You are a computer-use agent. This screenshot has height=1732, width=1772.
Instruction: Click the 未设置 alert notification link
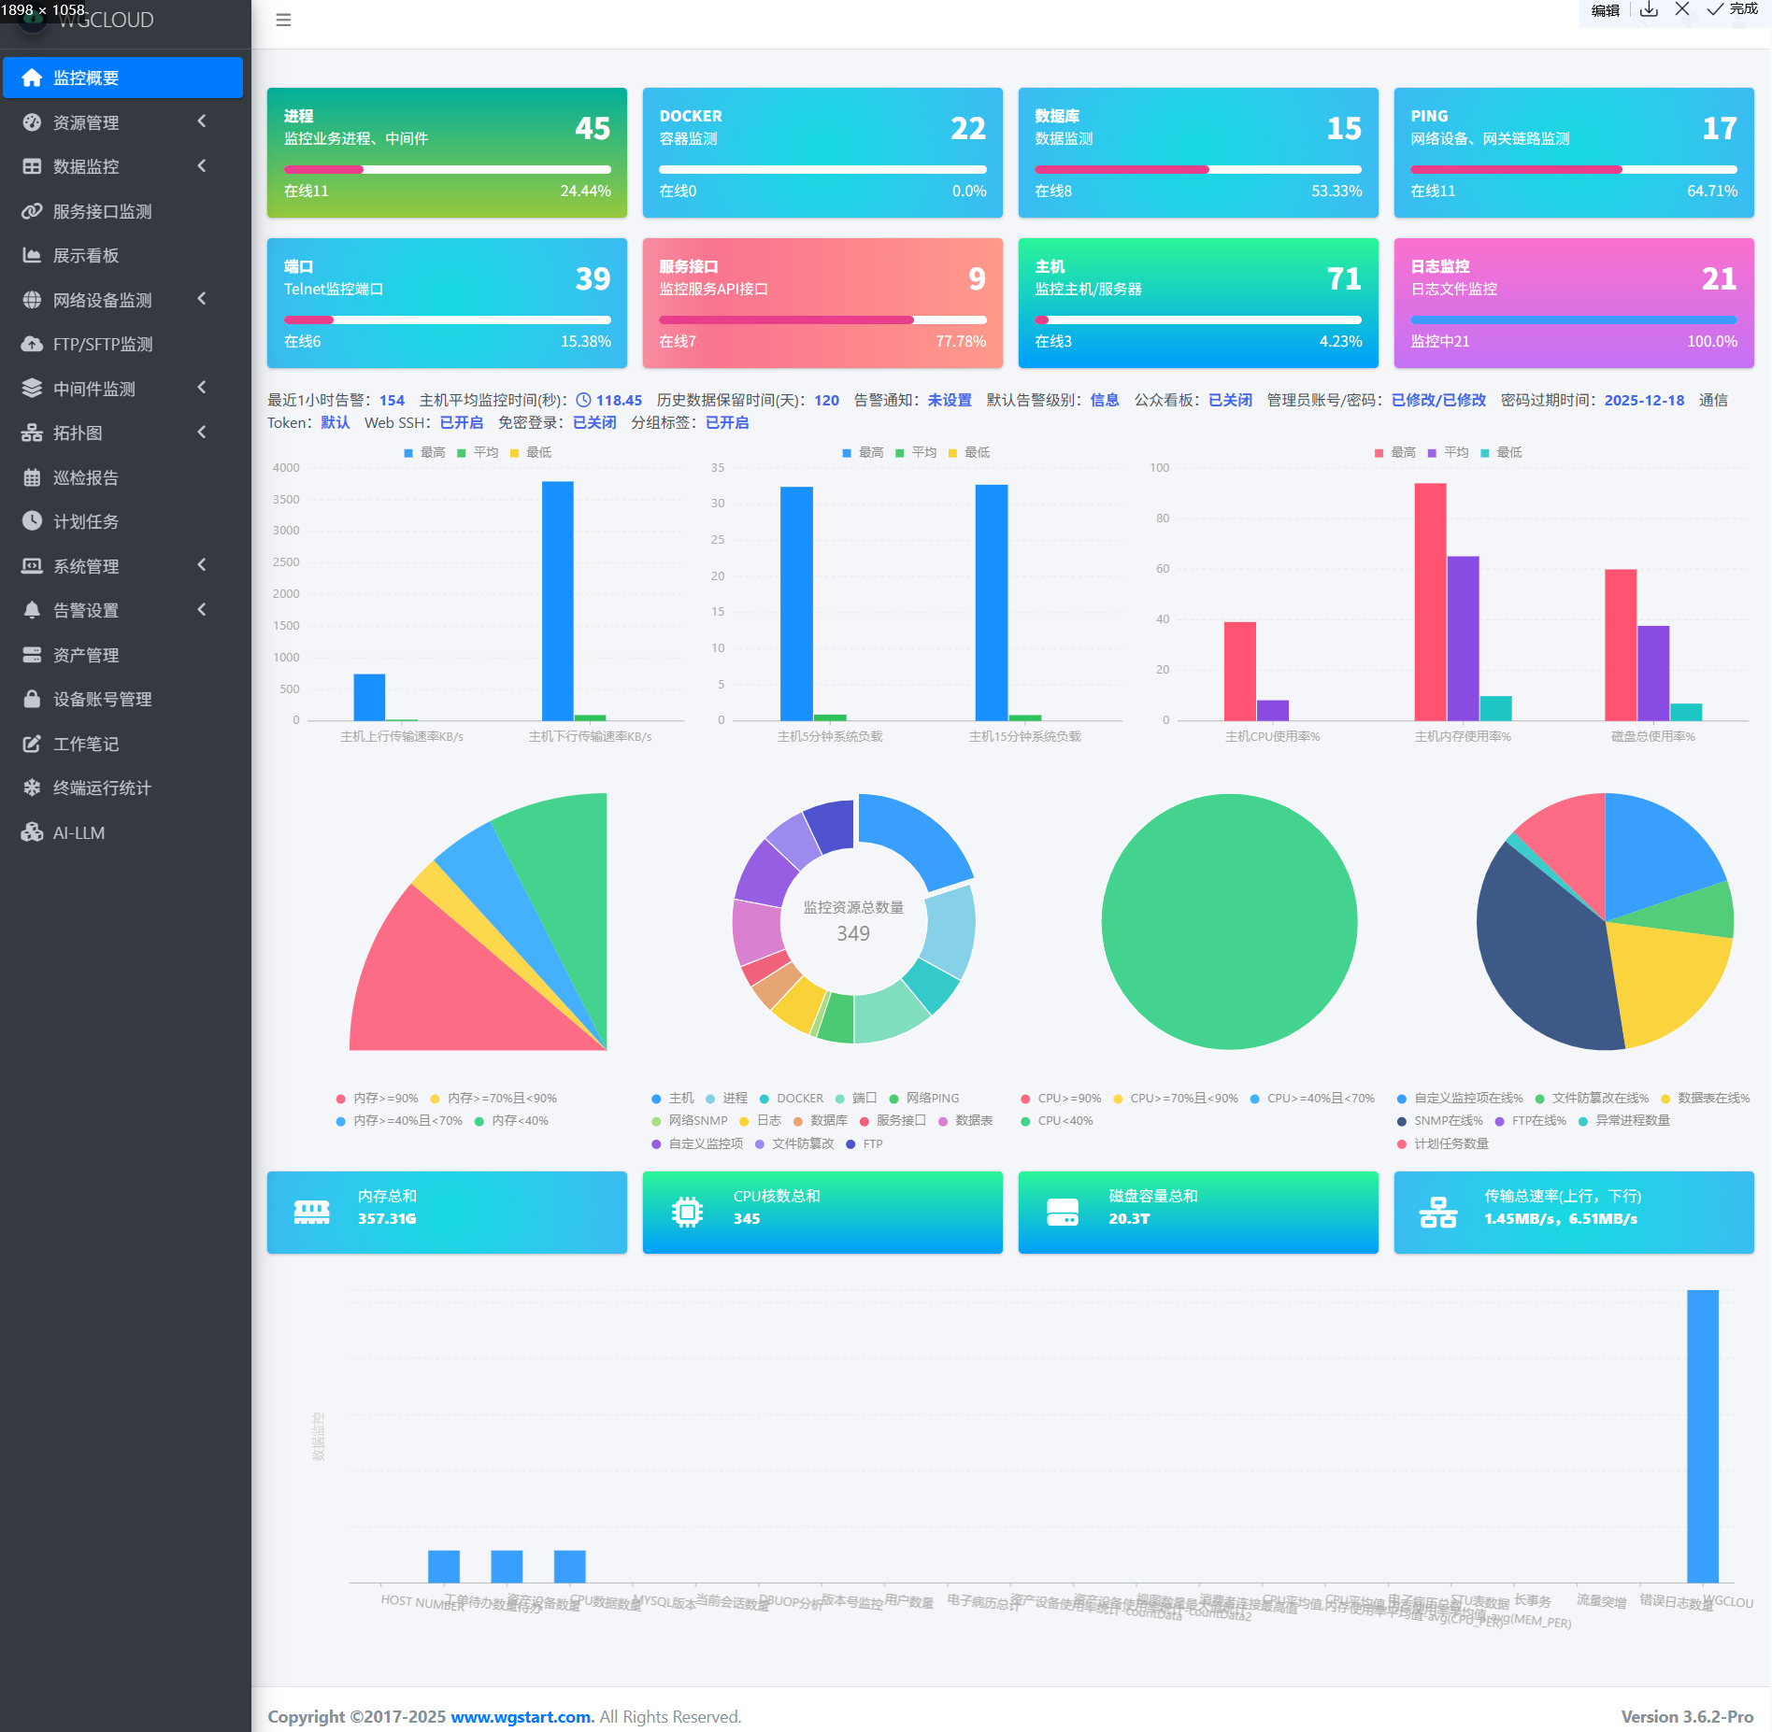coord(950,400)
